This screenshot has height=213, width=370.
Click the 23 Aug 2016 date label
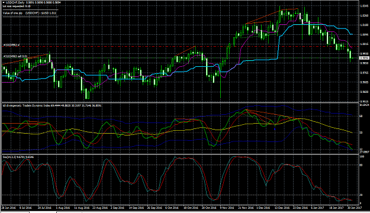100,208
